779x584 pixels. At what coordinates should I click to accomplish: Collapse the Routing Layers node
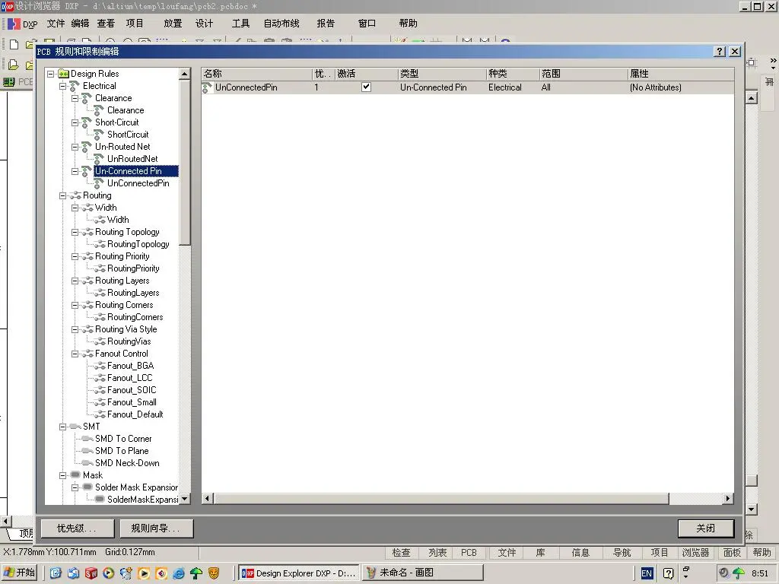[x=75, y=281]
